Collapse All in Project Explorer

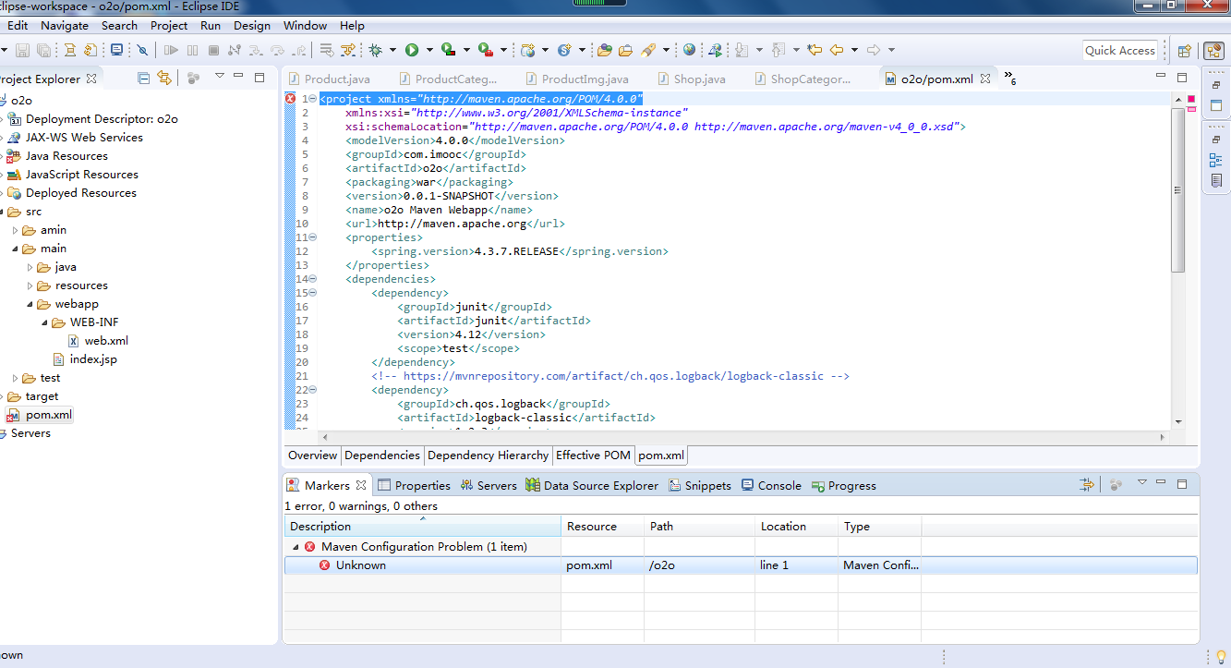click(x=143, y=78)
